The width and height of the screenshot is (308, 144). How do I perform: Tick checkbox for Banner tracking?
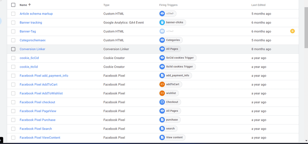[13, 22]
